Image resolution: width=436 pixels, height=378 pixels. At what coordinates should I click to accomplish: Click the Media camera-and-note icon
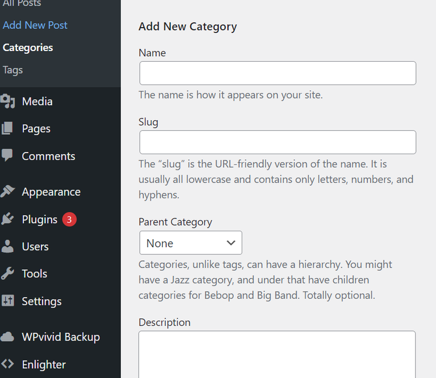tap(7, 101)
